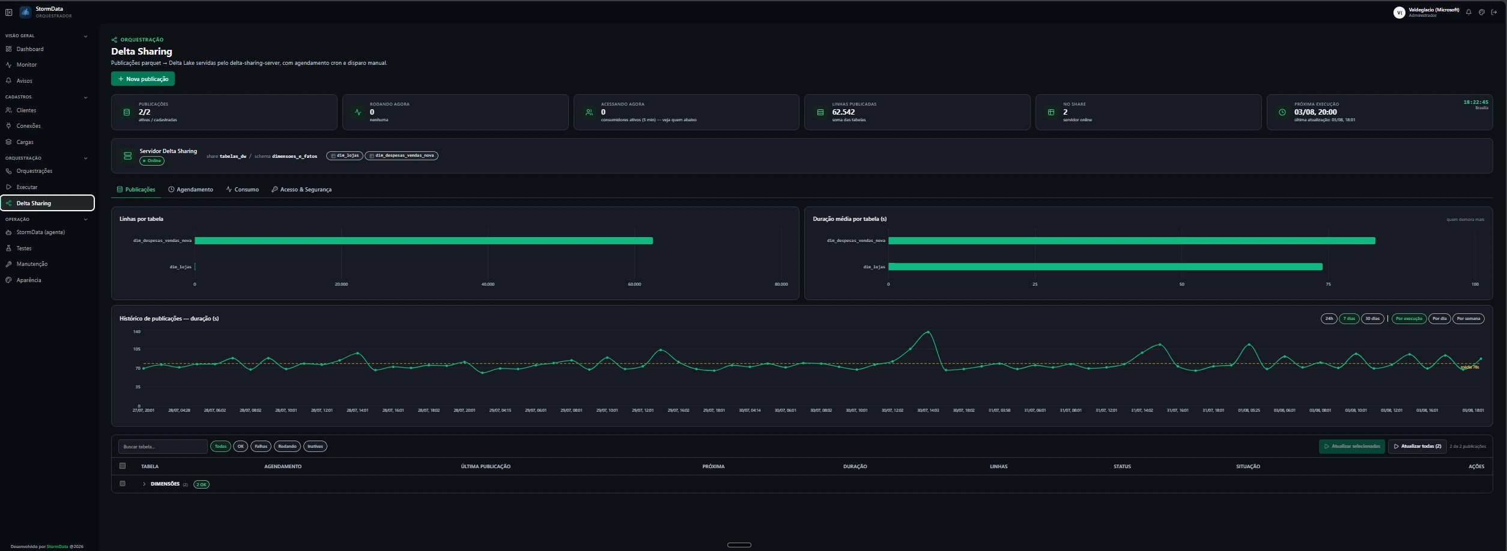Click the Monitor pulse icon in sidebar
This screenshot has height=551, width=1507.
(x=8, y=65)
